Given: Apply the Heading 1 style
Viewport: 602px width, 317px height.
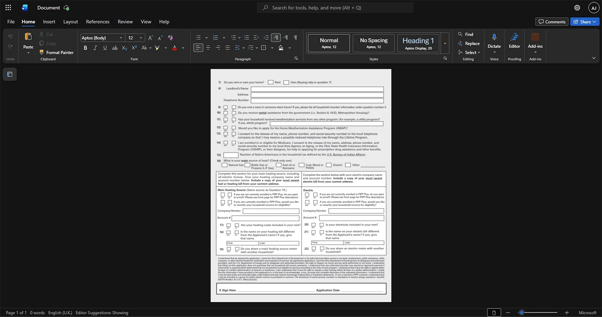Looking at the screenshot, I should point(418,43).
